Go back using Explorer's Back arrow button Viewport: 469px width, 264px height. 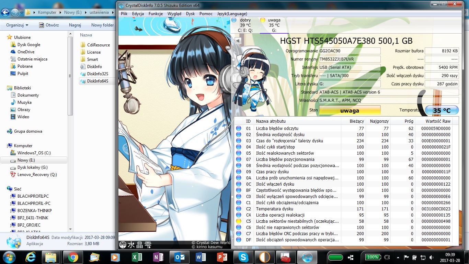5,12
